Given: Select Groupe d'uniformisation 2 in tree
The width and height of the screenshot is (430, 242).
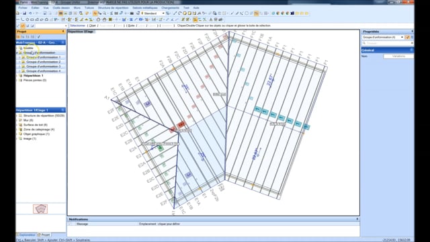Looking at the screenshot, I should click(43, 62).
